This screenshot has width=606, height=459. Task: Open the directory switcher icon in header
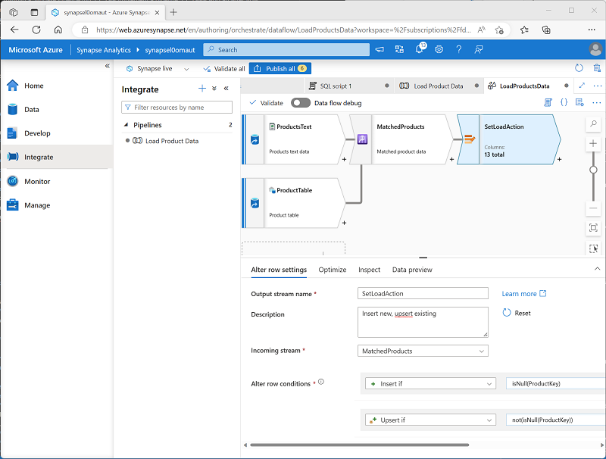click(x=399, y=49)
